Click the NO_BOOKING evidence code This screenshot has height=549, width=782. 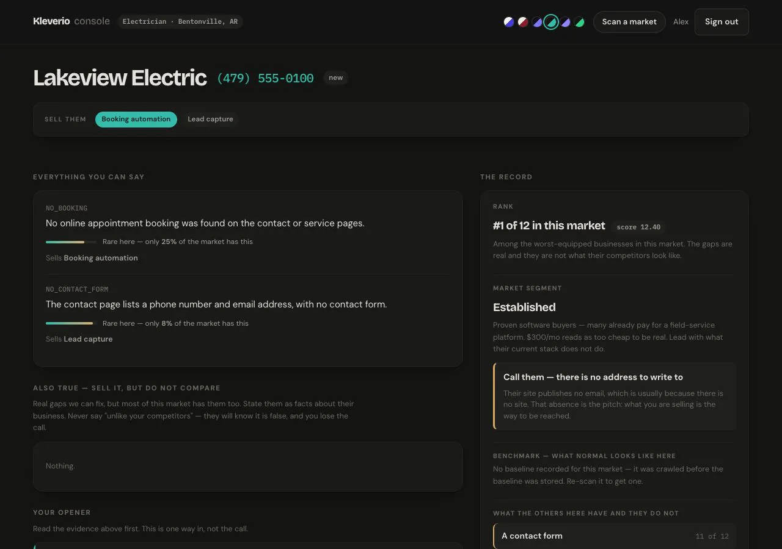[67, 208]
